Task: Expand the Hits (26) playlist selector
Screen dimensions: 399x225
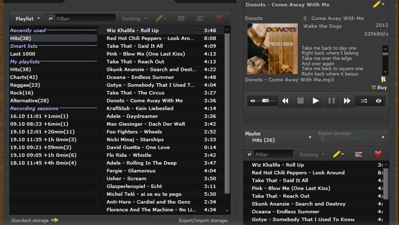Action: [310, 137]
